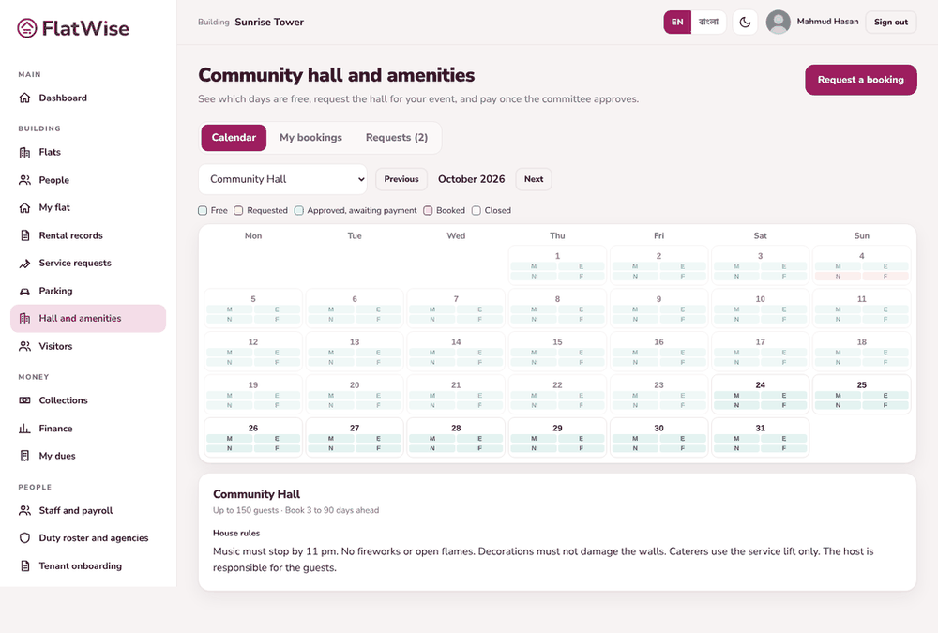Click the People icon under Building
This screenshot has height=633, width=938.
point(24,179)
